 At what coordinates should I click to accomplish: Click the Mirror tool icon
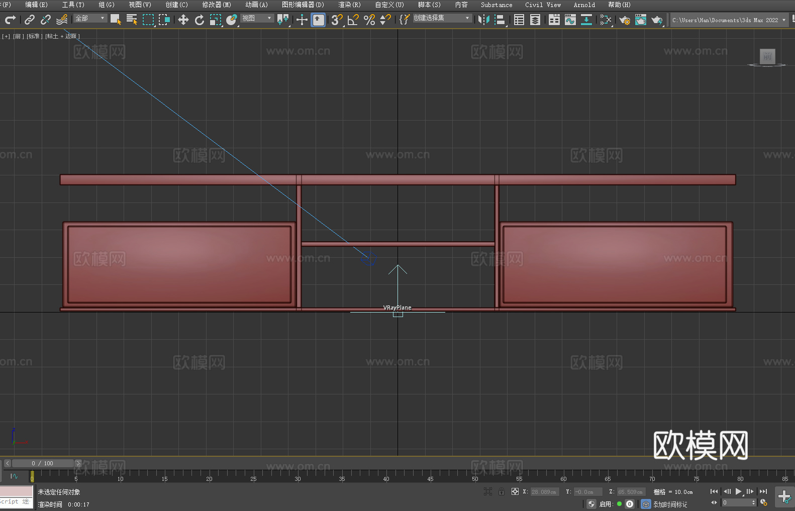(x=484, y=20)
